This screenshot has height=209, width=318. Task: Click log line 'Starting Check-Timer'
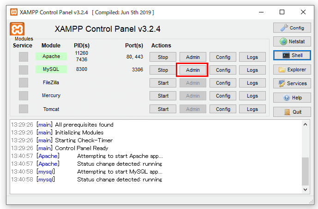84,140
